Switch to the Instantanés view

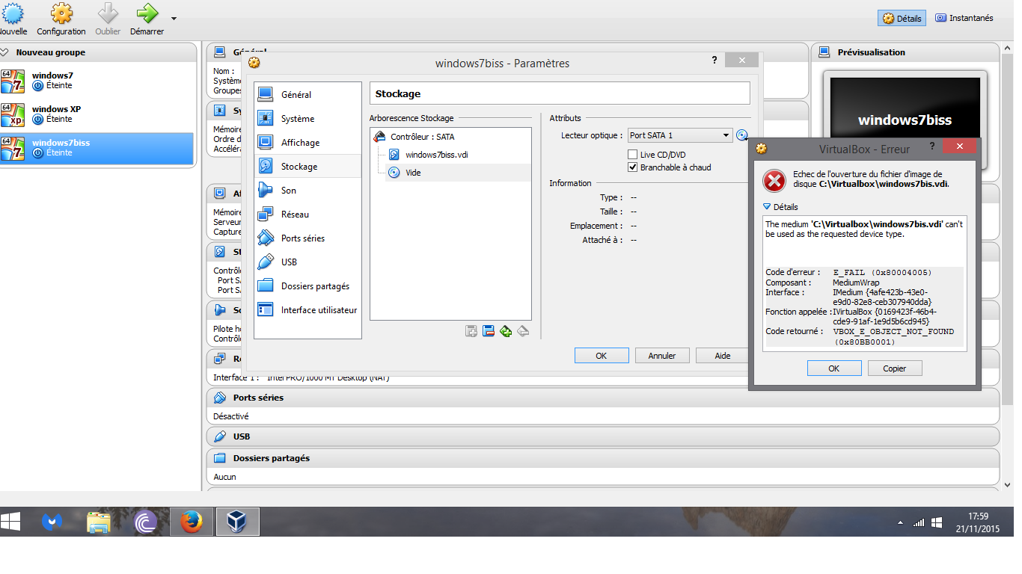tap(964, 18)
